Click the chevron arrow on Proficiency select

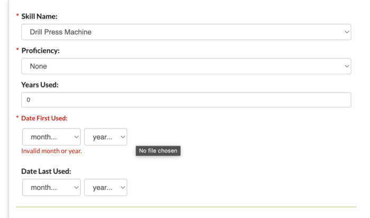[347, 67]
